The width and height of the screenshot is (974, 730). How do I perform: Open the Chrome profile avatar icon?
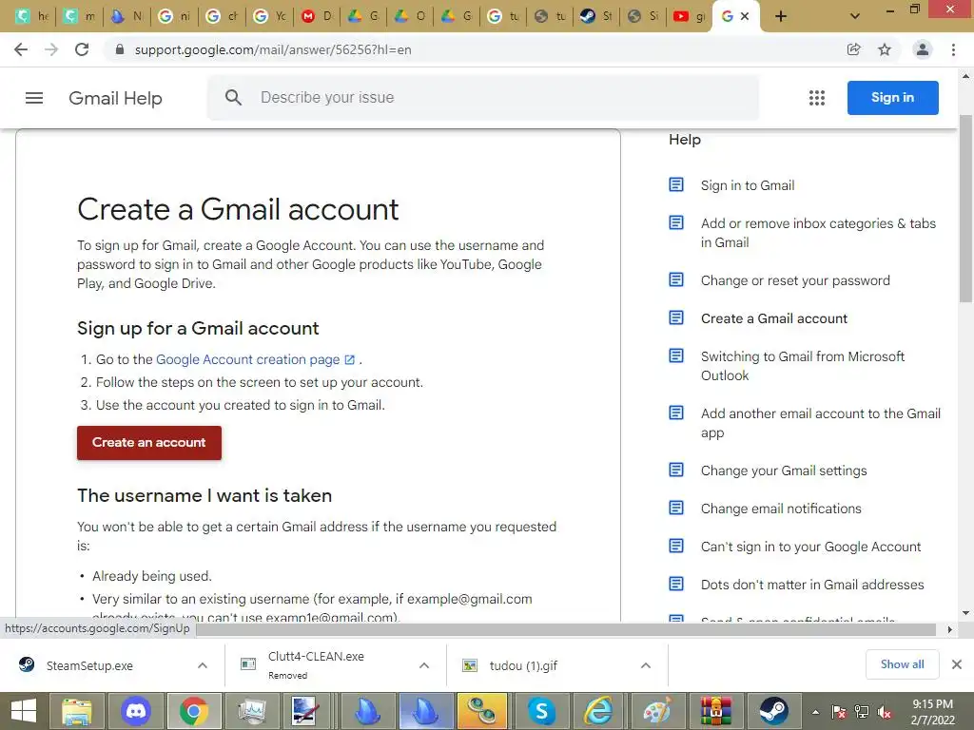tap(923, 49)
